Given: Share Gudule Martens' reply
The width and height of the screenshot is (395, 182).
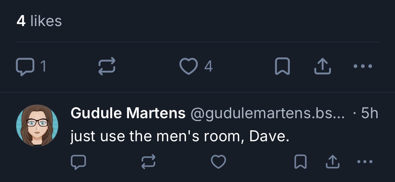Looking at the screenshot, I should pos(333,162).
